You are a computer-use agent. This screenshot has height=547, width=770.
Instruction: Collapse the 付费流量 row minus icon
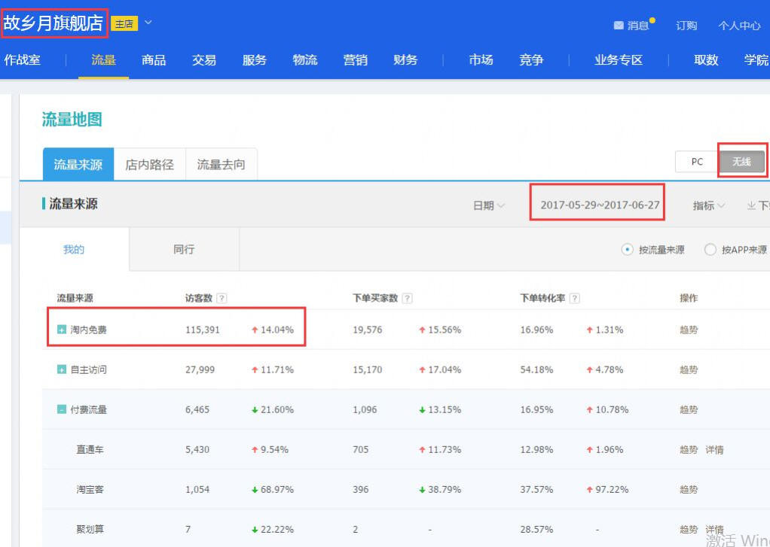[61, 409]
